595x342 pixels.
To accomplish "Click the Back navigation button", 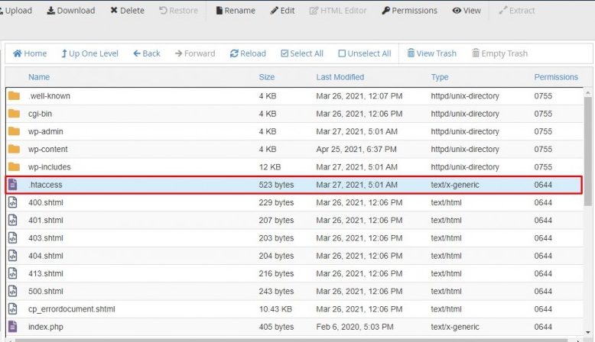I will (147, 53).
